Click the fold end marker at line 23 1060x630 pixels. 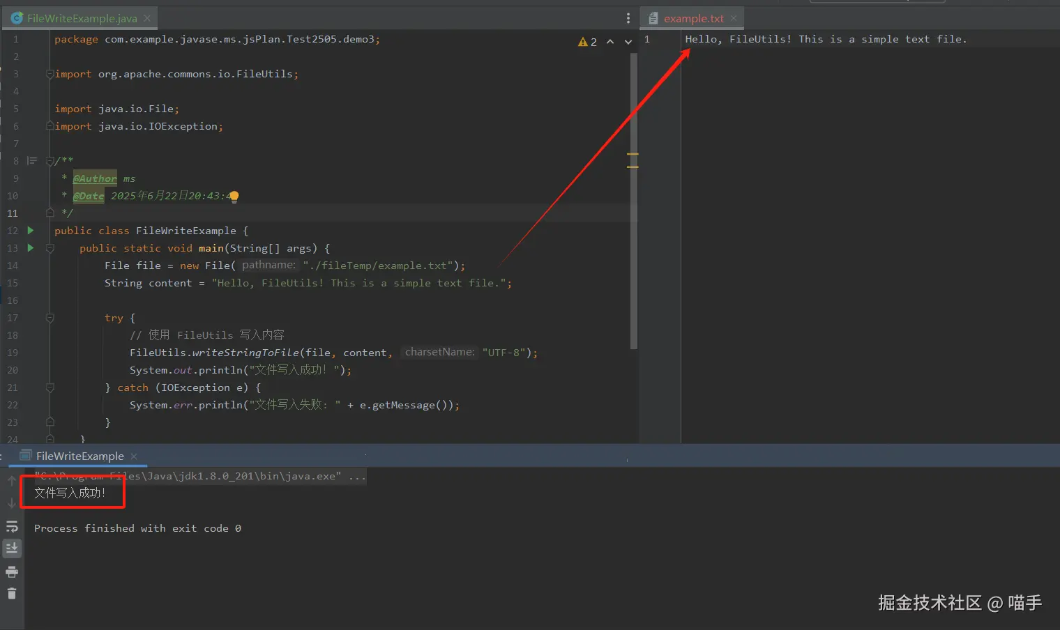click(50, 422)
